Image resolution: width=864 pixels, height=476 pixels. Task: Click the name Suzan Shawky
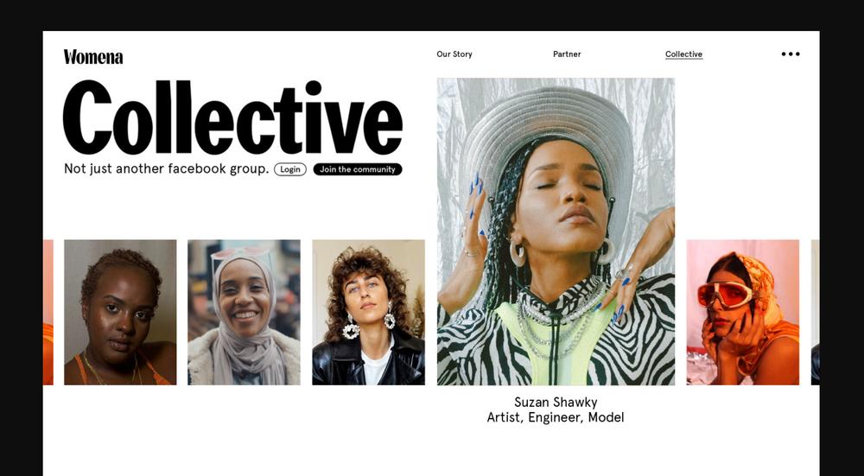pyautogui.click(x=556, y=403)
